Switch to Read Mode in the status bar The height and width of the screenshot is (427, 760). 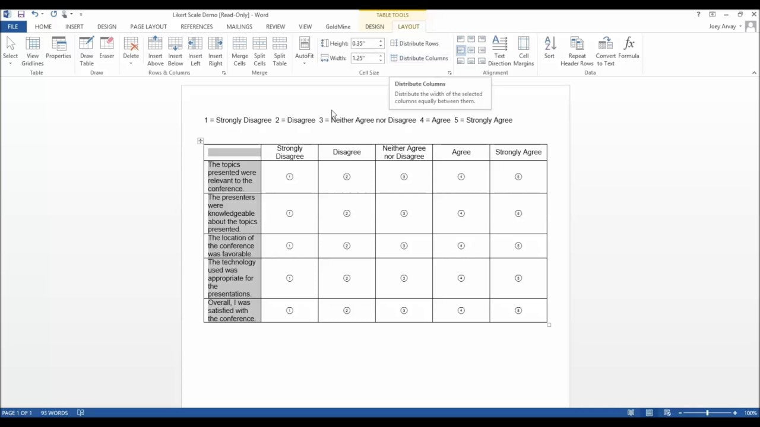[631, 412]
